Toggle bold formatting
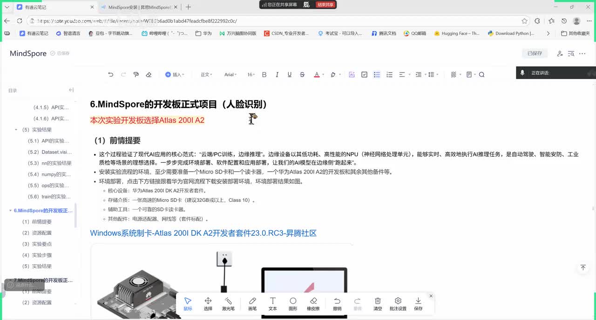Screen dimensions: 596x320 tap(264, 74)
